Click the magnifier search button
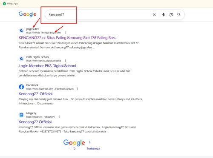Screen dimensions: 213x158 tap(179, 14)
